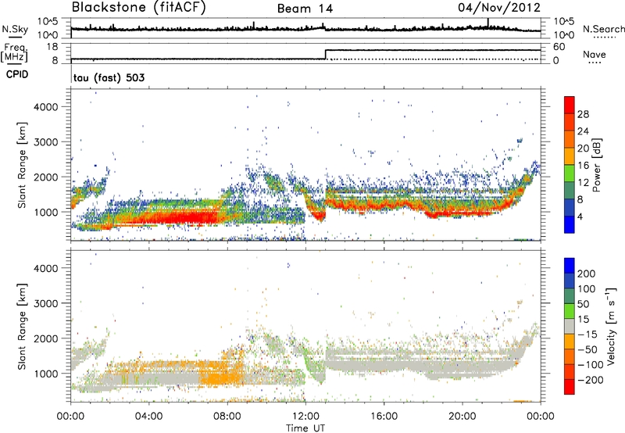This screenshot has height=433, width=625.
Task: Click the "18" frequency axis value
Action: click(52, 47)
